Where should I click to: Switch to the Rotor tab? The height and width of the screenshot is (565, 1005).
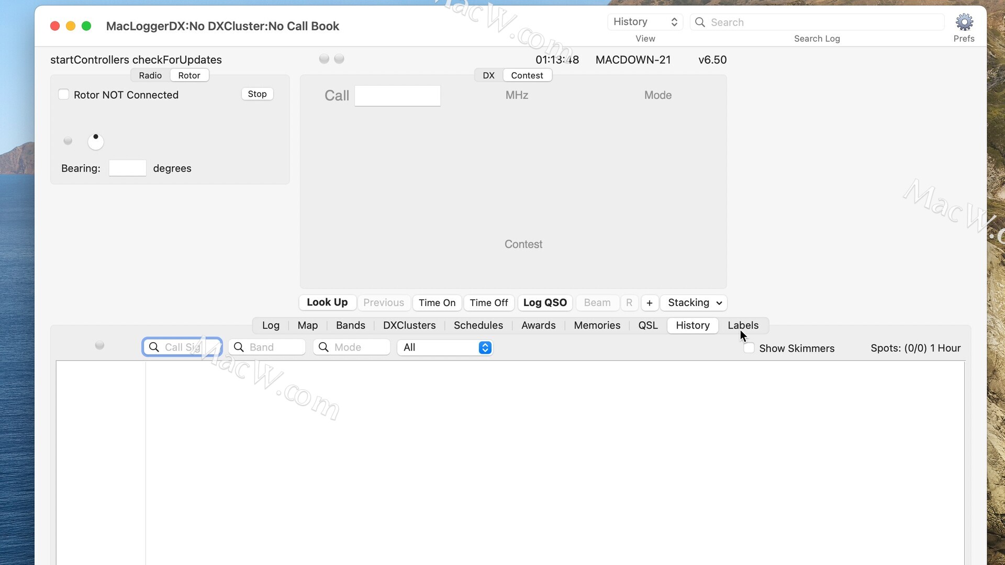189,75
